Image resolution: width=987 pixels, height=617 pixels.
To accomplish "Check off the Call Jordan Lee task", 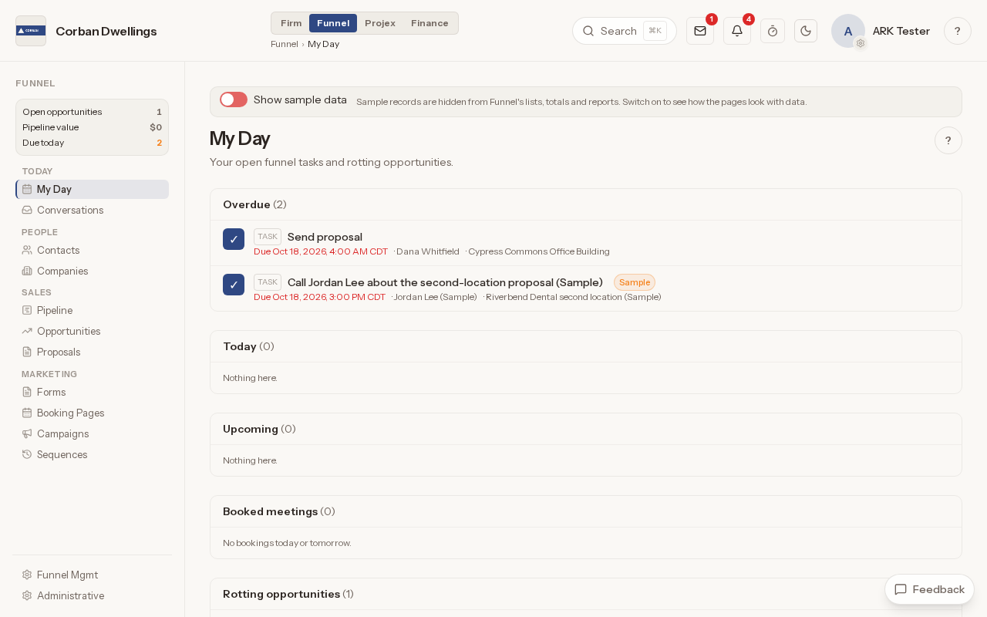I will pos(234,285).
